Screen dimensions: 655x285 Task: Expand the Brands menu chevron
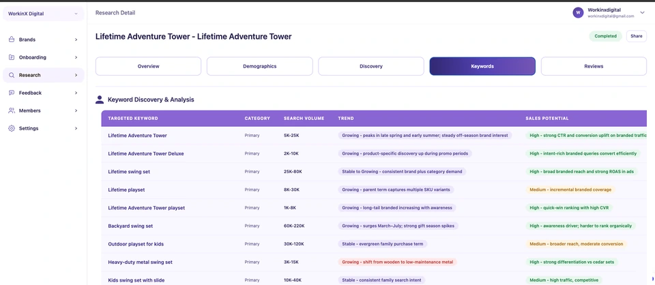[x=76, y=40]
